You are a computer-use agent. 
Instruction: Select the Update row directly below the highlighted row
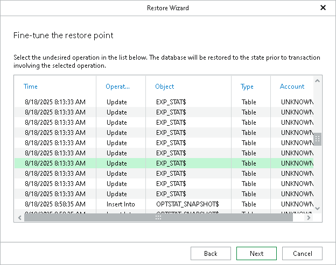pos(162,174)
